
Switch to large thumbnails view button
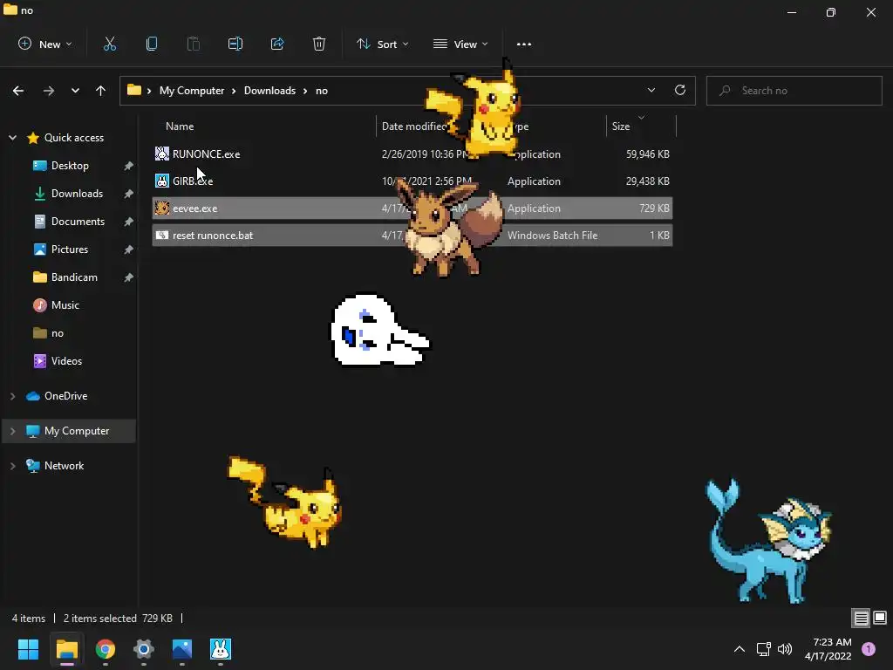(x=880, y=618)
